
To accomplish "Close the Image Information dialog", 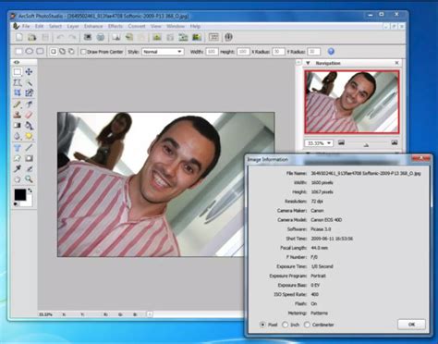I will [x=420, y=158].
